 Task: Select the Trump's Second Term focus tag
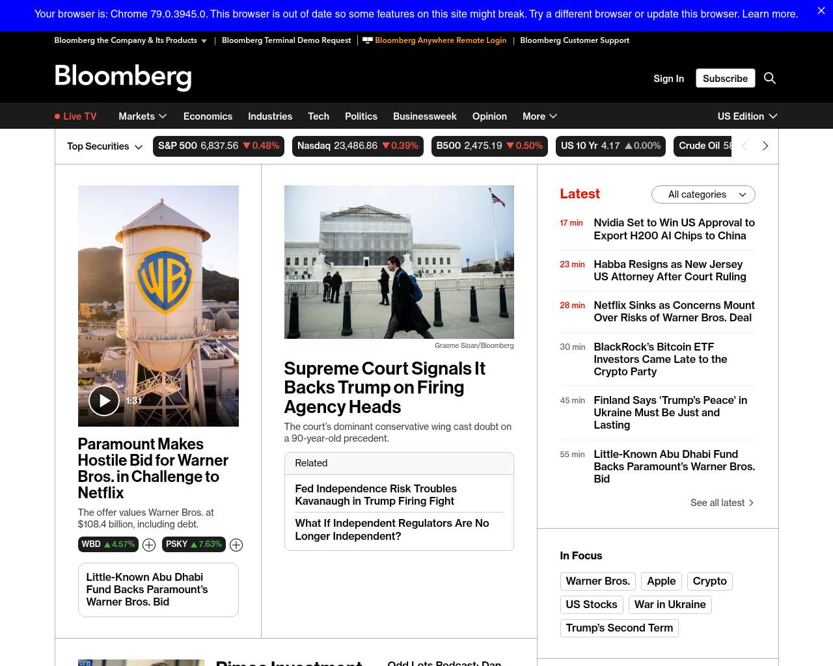click(x=620, y=628)
